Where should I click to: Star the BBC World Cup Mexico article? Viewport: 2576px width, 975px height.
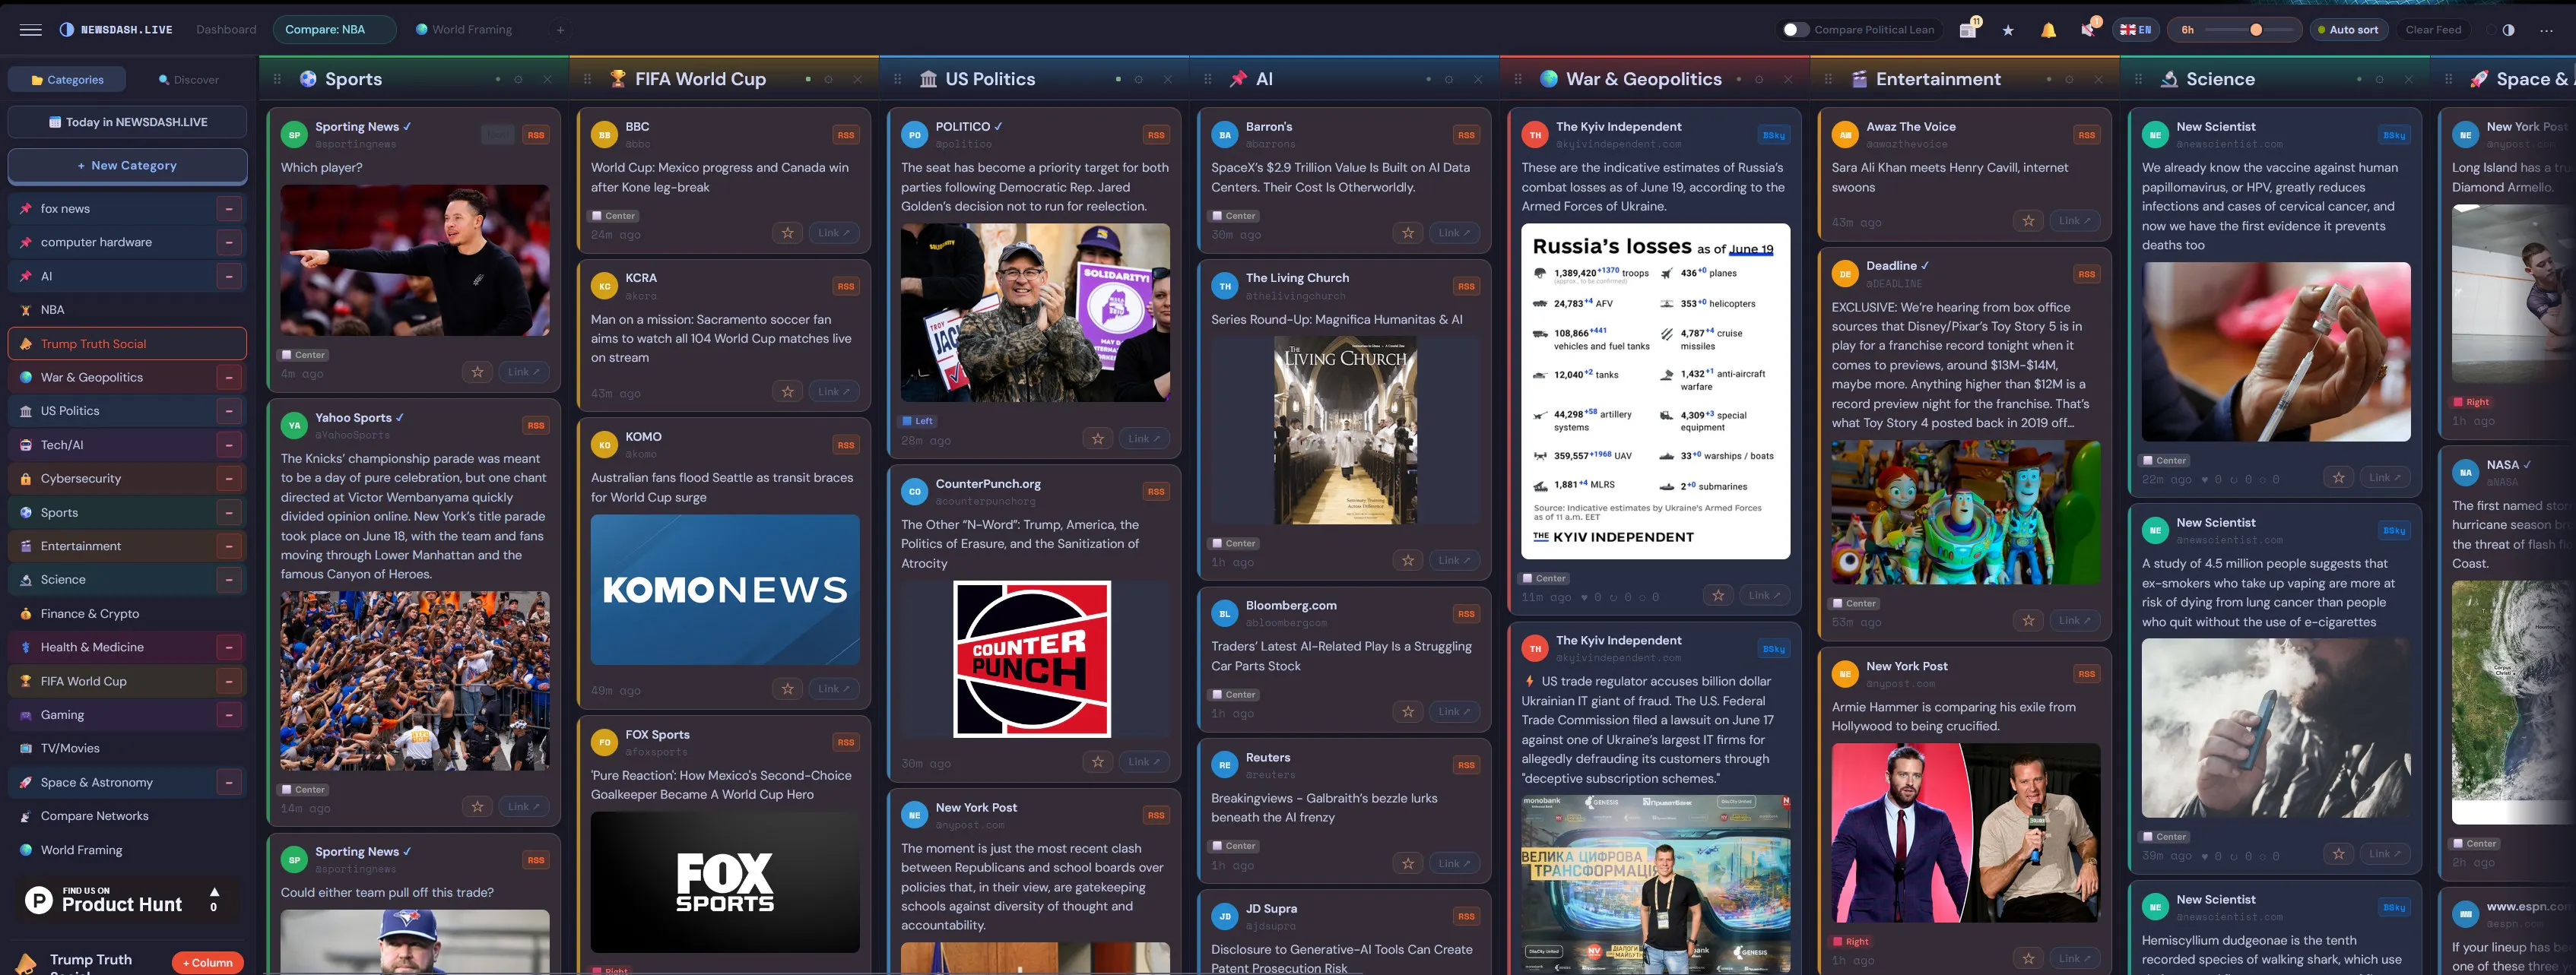tap(788, 233)
